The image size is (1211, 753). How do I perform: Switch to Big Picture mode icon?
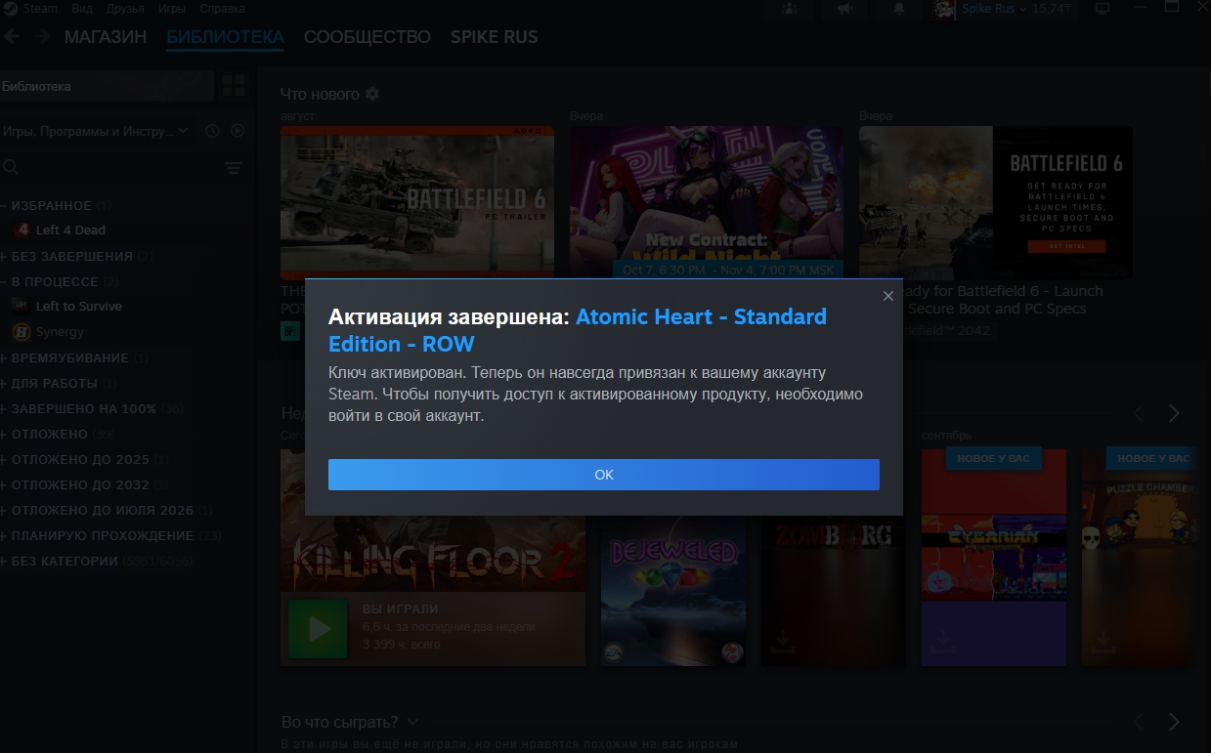(x=1103, y=9)
